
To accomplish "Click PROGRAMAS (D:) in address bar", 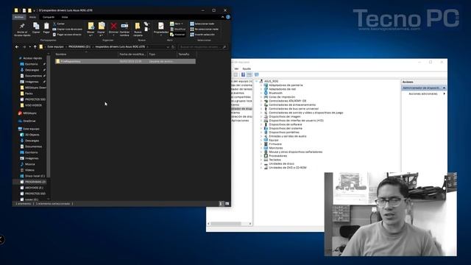I will 79,47.
